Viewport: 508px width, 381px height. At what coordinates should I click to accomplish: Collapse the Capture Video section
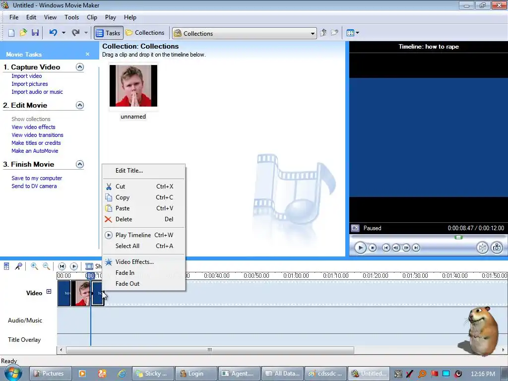[80, 67]
